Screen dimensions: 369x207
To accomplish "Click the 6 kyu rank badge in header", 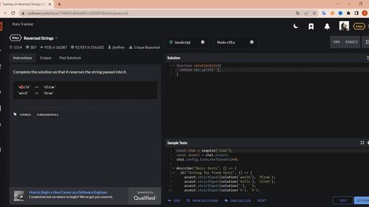I will pyautogui.click(x=359, y=26).
